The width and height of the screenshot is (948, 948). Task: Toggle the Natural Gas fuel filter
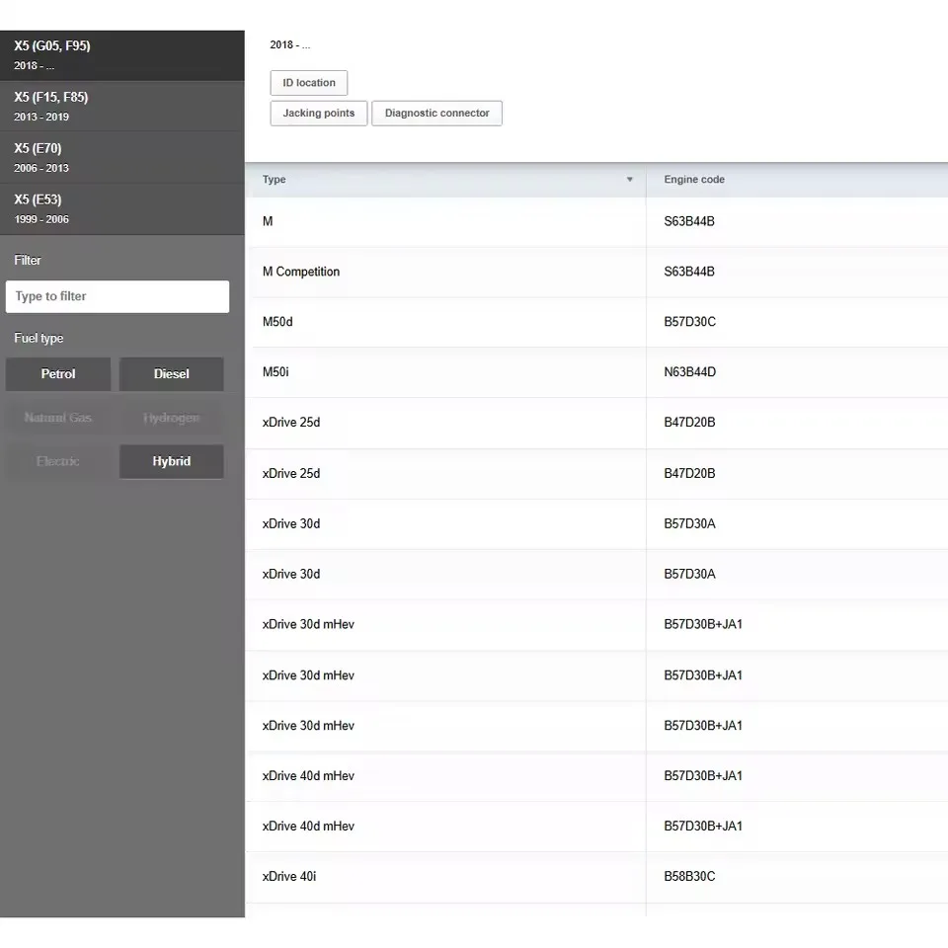click(x=58, y=417)
